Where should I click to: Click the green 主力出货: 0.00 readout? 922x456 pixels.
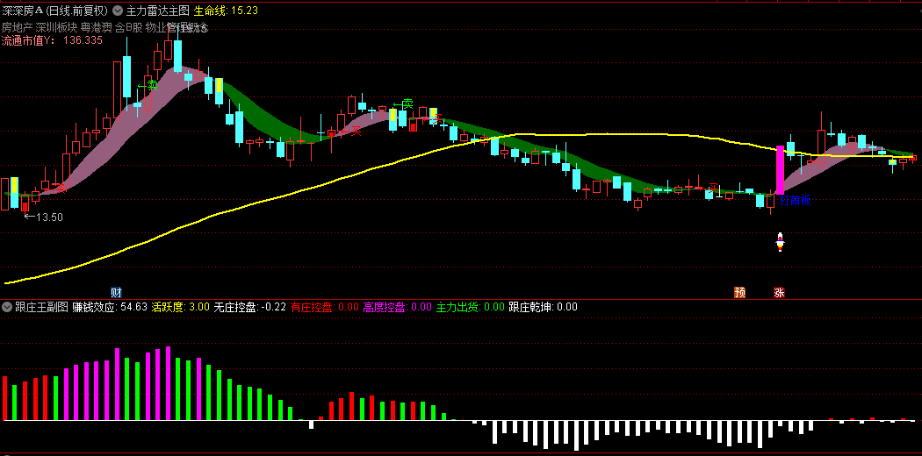click(471, 307)
